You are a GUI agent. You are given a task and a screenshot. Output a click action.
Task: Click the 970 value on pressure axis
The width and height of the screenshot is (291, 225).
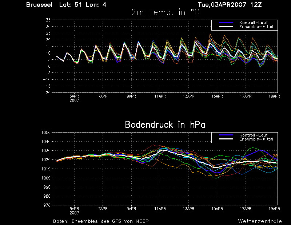[x=47, y=205]
